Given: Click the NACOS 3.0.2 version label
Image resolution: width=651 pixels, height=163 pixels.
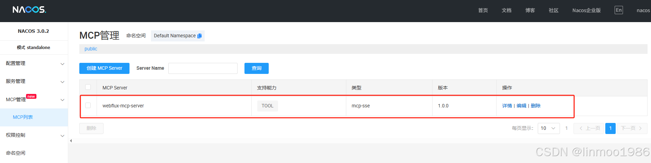Looking at the screenshot, I should pos(34,31).
